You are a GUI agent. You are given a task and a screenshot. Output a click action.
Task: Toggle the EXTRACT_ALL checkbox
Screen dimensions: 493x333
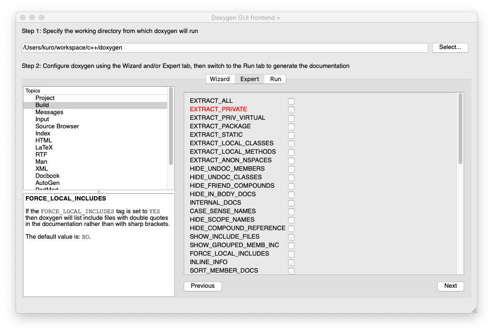pos(291,101)
